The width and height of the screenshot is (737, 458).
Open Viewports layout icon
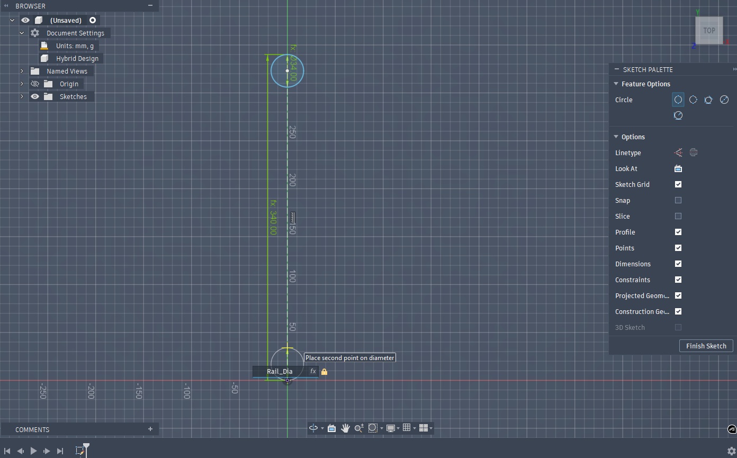click(423, 428)
